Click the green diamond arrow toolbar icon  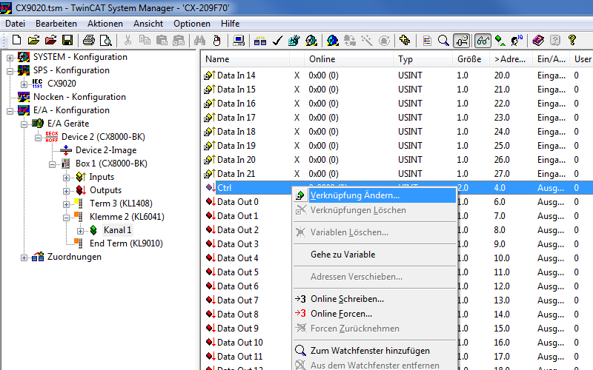pyautogui.click(x=500, y=40)
